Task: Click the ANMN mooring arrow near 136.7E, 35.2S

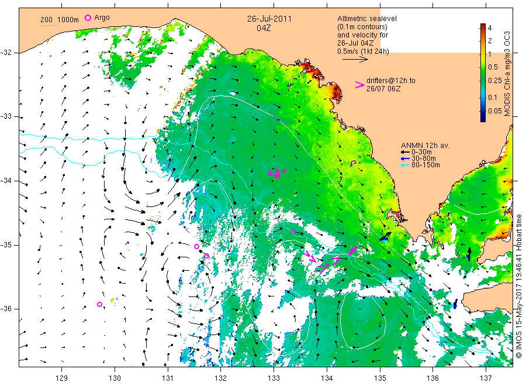Action: pos(469,254)
